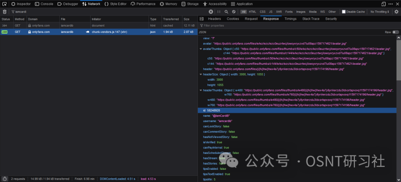Show the Request details tab
Viewport: 401px width, 182px height.
click(x=251, y=18)
